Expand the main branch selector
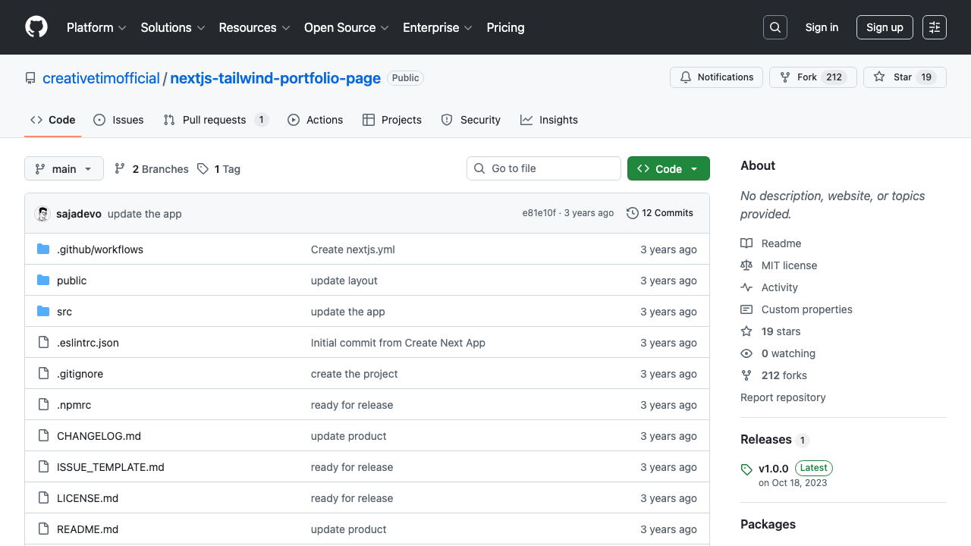The image size is (971, 546). pyautogui.click(x=64, y=168)
